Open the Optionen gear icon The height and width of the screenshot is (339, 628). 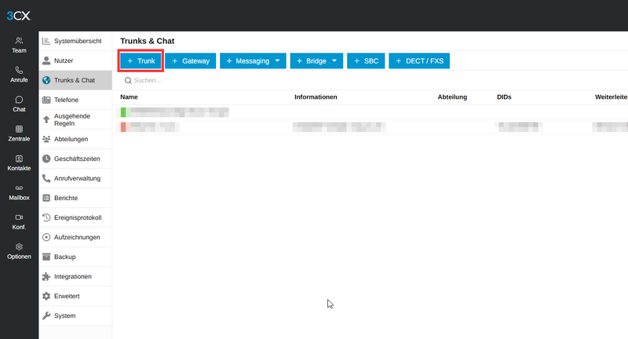coord(19,246)
